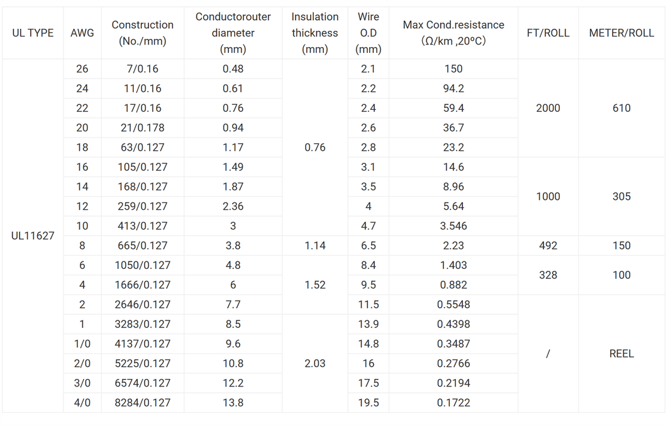Click the UL11627 type cell
The width and height of the screenshot is (668, 426).
tap(33, 236)
